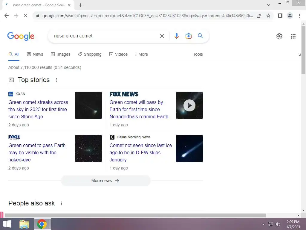Image resolution: width=306 pixels, height=230 pixels.
Task: Switch to the Videos tab
Action: 118,54
